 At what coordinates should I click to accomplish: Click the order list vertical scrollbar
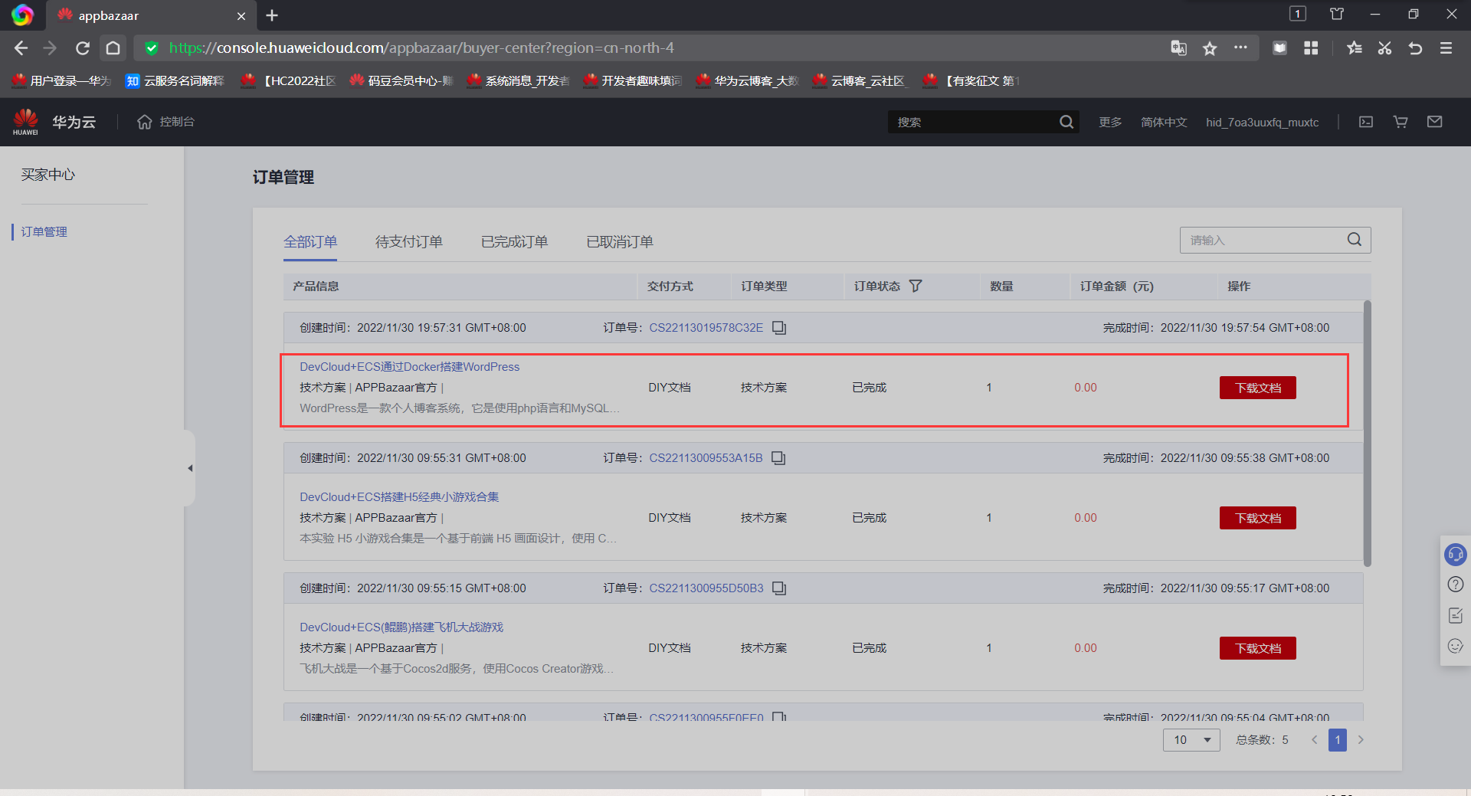(1368, 434)
